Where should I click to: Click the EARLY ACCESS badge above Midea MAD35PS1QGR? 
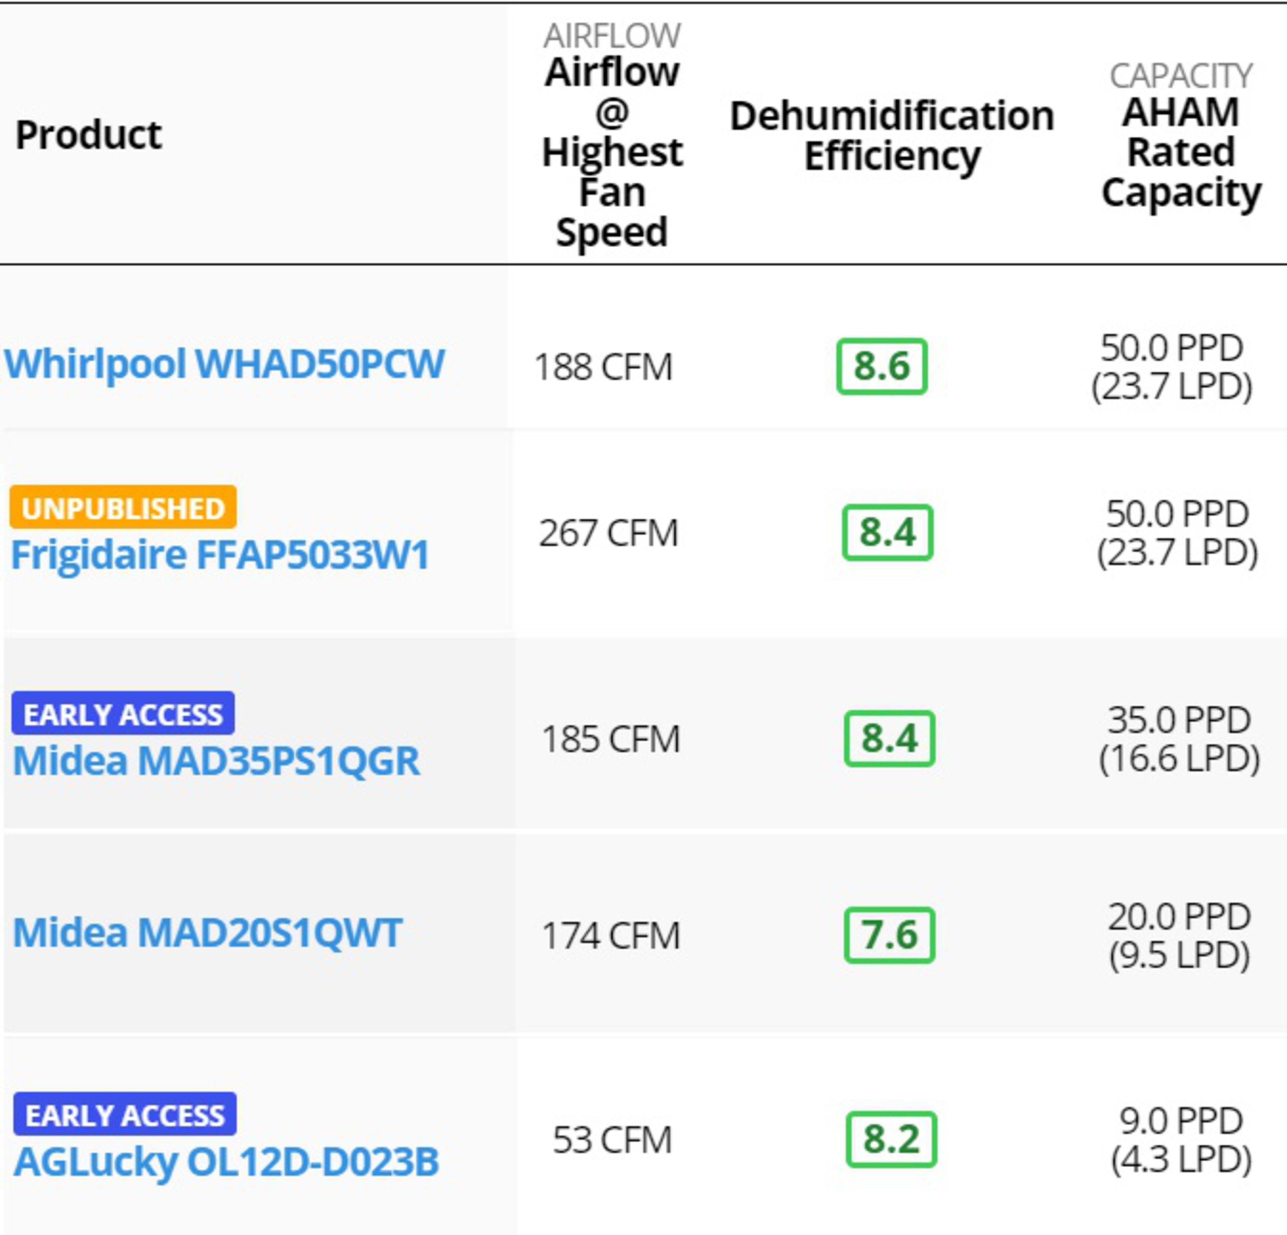click(123, 714)
